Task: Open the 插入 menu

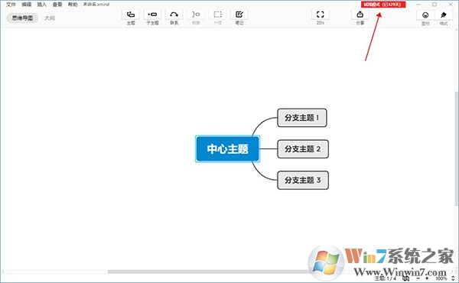Action: click(x=42, y=5)
